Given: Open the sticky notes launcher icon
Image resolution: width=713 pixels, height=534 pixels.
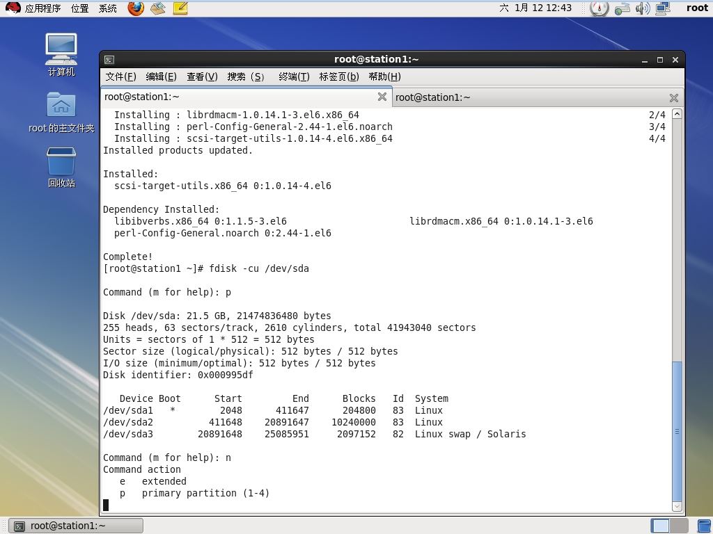Looking at the screenshot, I should click(x=180, y=8).
